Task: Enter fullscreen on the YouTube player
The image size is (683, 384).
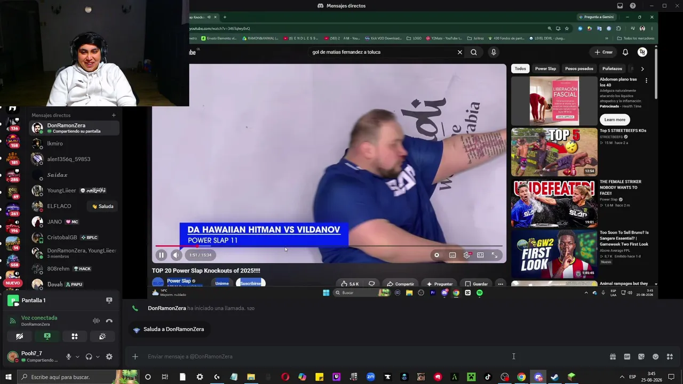Action: tap(495, 255)
